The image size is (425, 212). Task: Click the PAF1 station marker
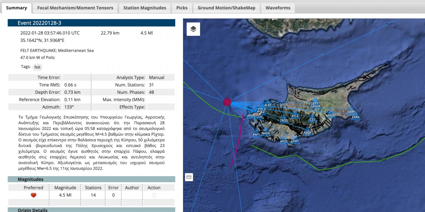point(256,133)
